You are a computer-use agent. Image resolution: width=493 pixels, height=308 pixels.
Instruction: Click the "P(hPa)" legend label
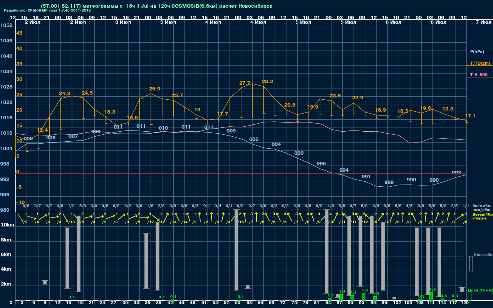(477, 52)
